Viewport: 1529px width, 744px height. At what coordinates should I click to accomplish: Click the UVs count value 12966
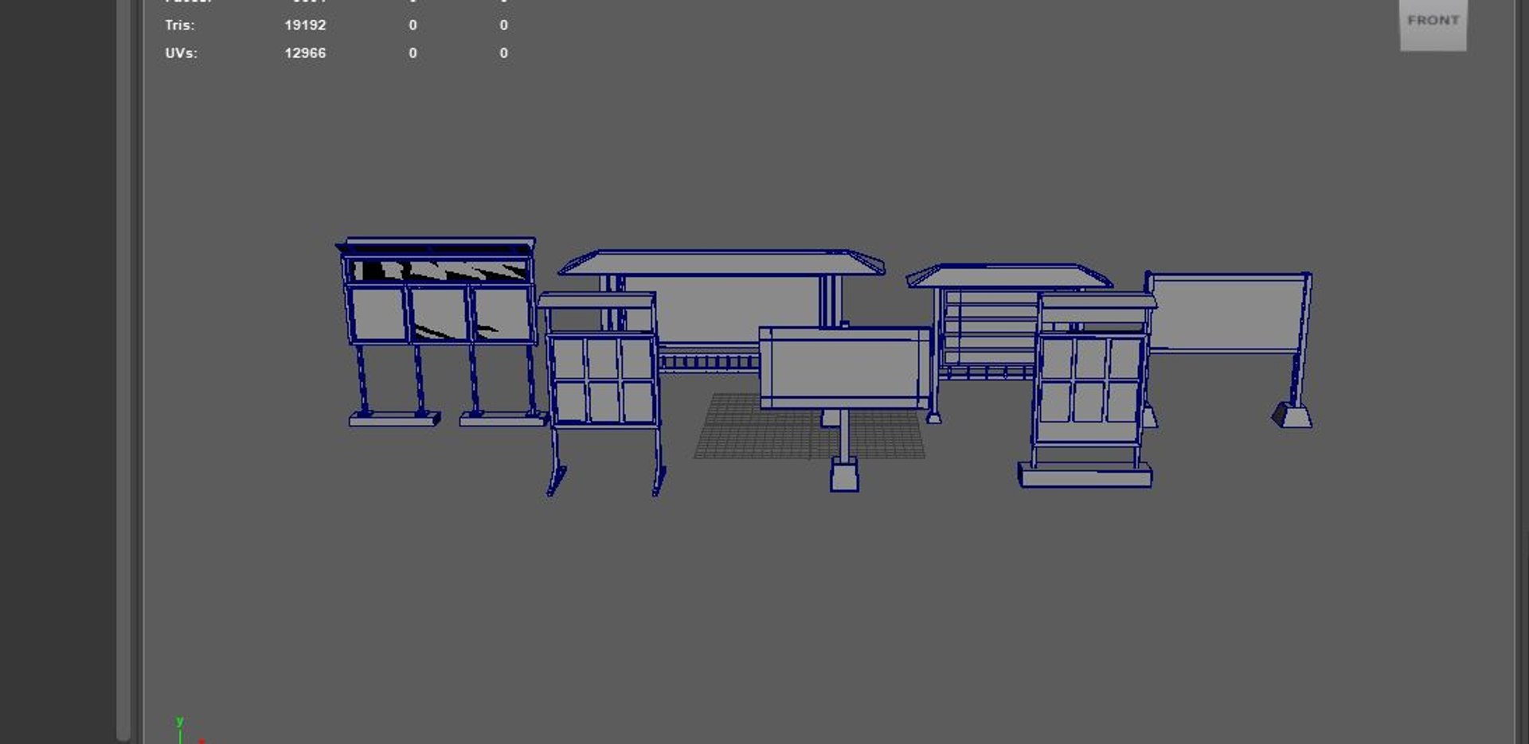[305, 53]
